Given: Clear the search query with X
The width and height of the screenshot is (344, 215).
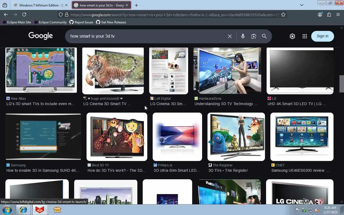Looking at the screenshot, I should pos(230,36).
